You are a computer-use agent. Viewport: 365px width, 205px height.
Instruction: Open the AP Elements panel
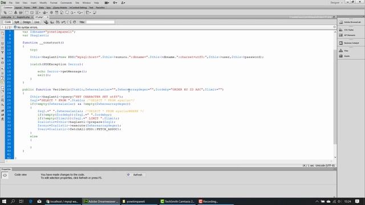tap(347, 35)
